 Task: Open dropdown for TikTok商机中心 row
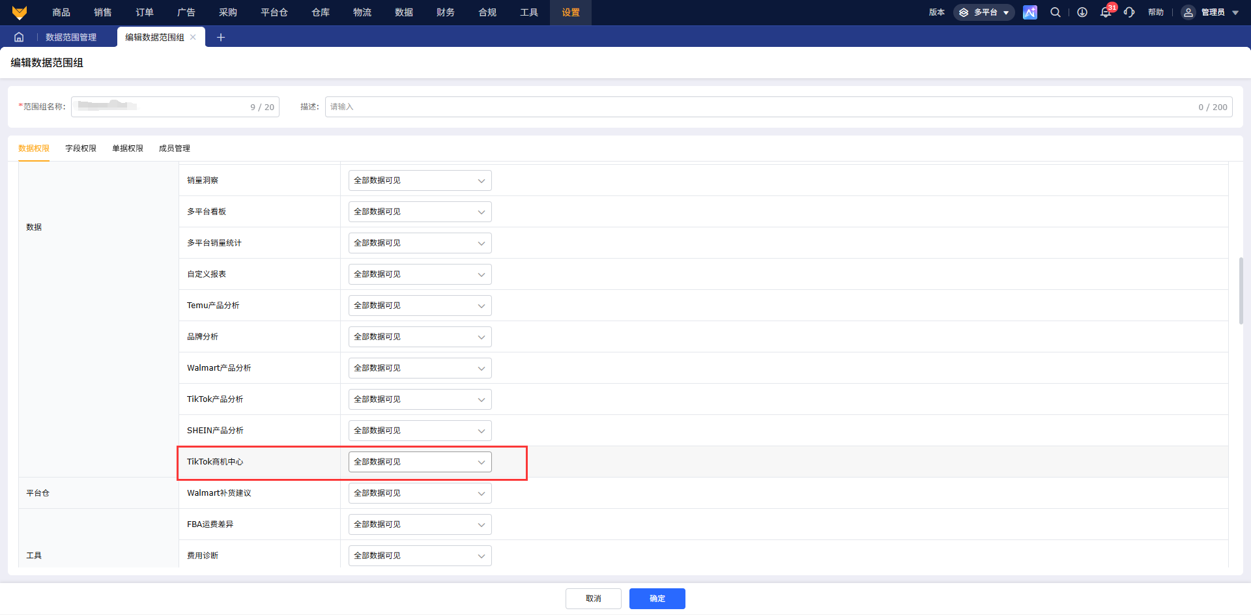coord(420,462)
